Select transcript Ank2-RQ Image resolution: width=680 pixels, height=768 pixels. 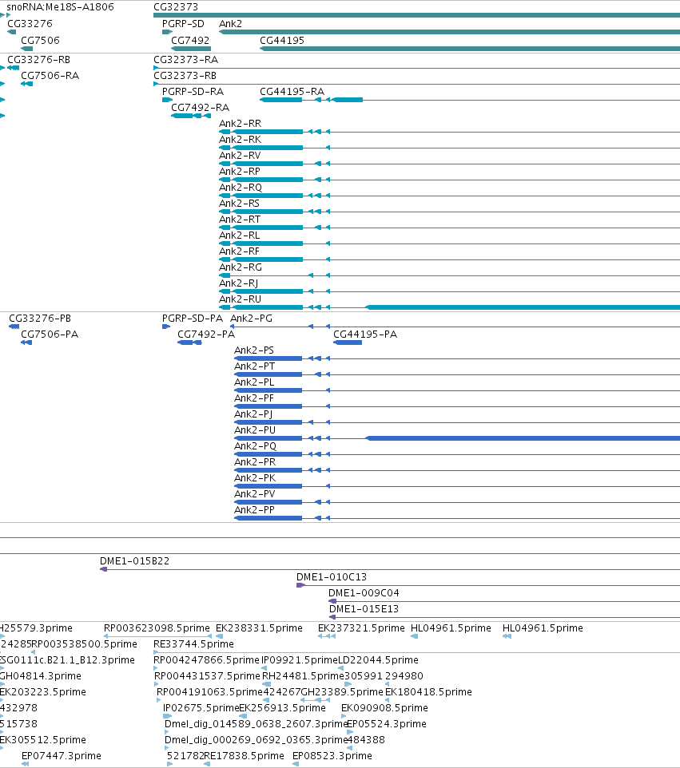[241, 187]
